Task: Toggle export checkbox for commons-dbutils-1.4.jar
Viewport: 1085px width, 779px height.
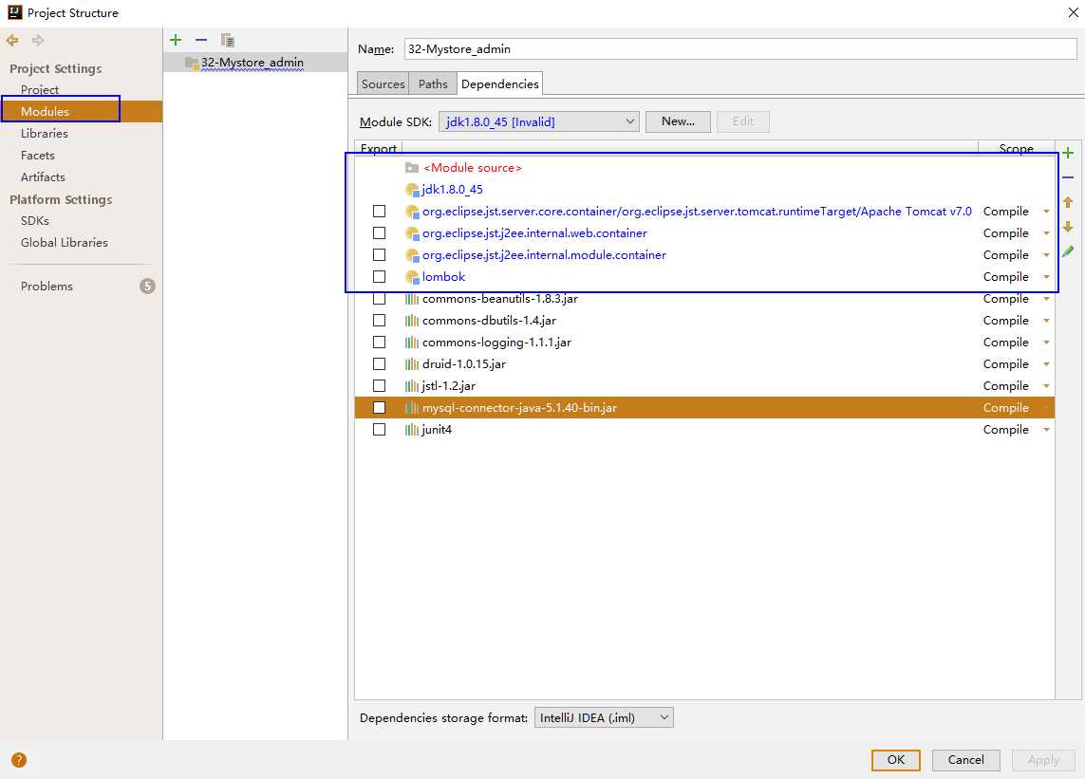Action: (379, 321)
